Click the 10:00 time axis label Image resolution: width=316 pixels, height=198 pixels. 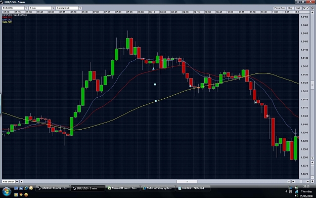click(x=230, y=12)
